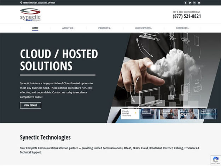Open the Facebook social icon

(x=185, y=3)
